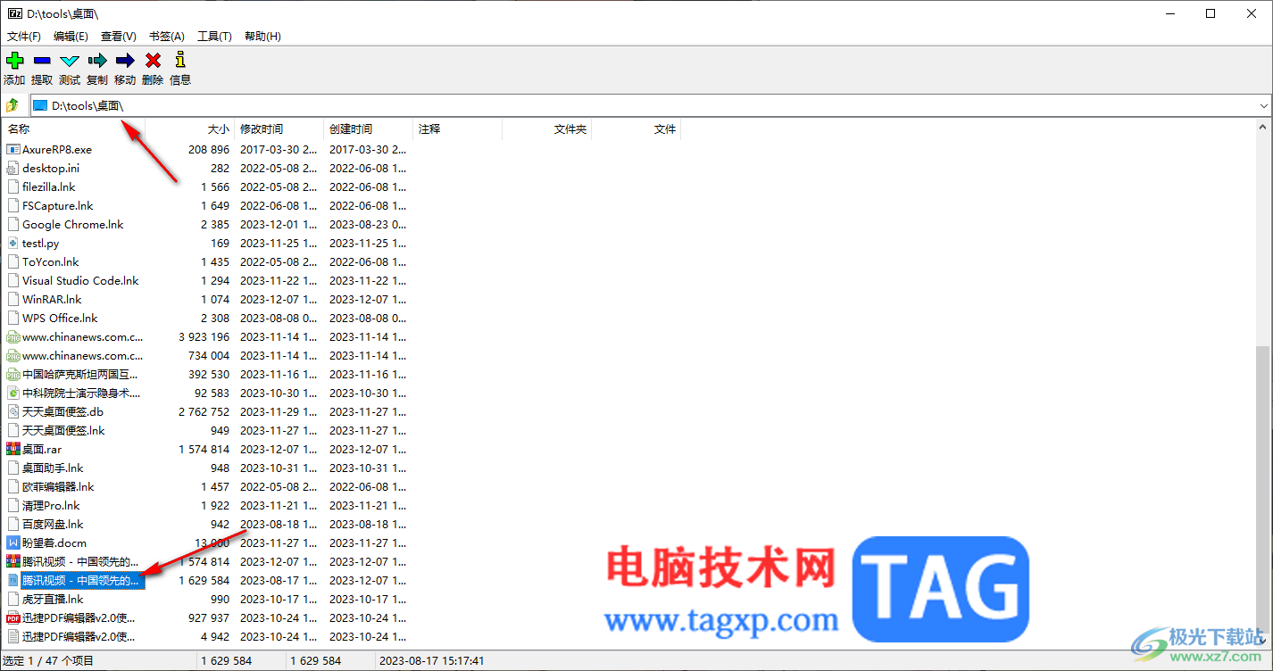Click the Move (移动) toolbar icon
1273x671 pixels.
tap(125, 61)
